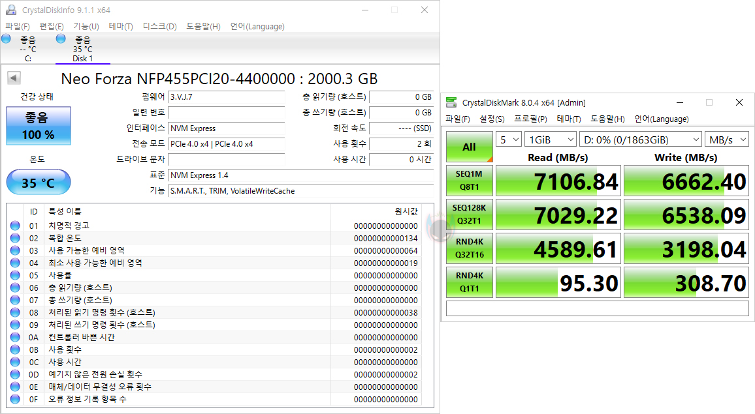Click status orb for attribute 05 사용률
Viewport: 755px width, 414px height.
(15, 275)
